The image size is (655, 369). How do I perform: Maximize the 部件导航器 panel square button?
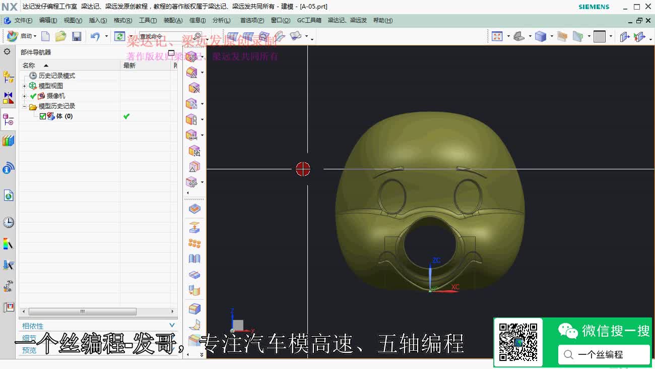click(x=171, y=52)
